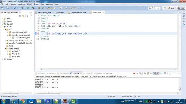Open Display Selected Console dropdown arrow
Screen dimensions: 186x104
[x=167, y=73]
